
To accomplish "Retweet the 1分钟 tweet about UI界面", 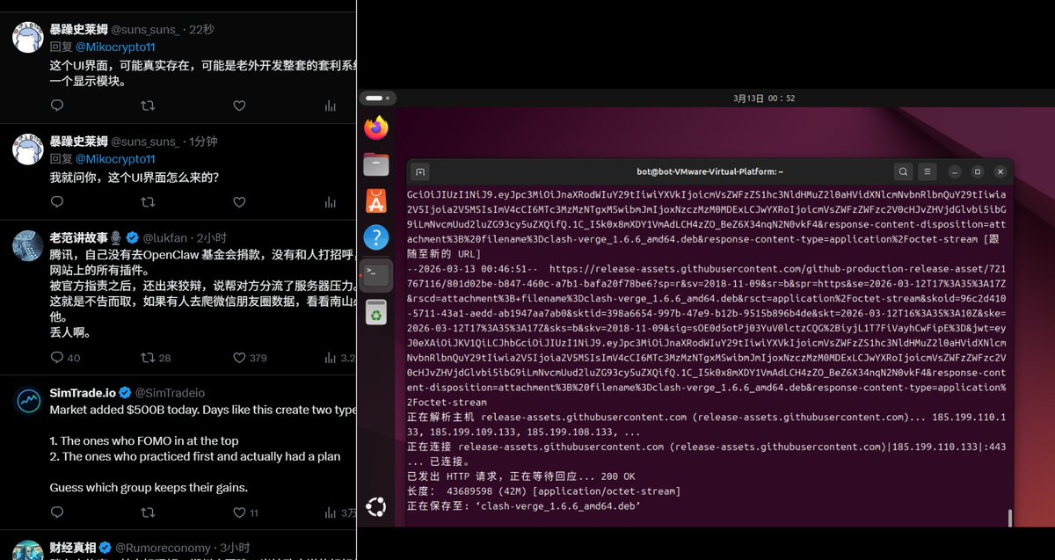I will tap(148, 202).
